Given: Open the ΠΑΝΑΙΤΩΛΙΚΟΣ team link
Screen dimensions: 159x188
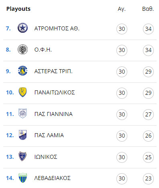Looking at the screenshot, I should [x=55, y=92].
